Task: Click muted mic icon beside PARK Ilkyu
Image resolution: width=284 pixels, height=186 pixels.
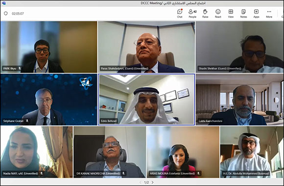Action: [20, 69]
